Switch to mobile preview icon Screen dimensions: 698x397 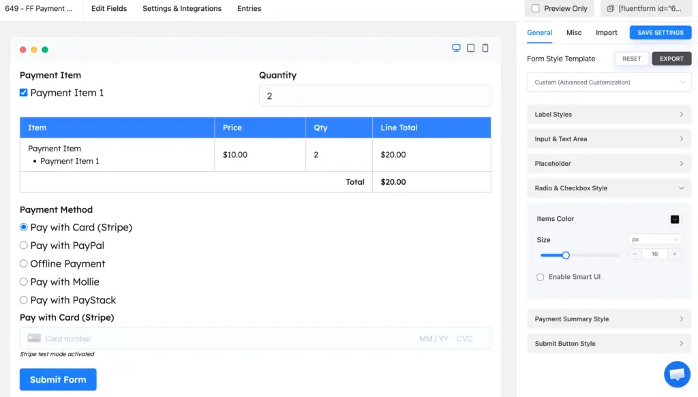(485, 48)
